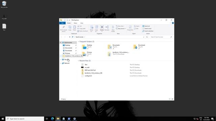The height and width of the screenshot is (121, 216).
Task: Select the Documents folder under Frequent folders
Action: (114, 47)
